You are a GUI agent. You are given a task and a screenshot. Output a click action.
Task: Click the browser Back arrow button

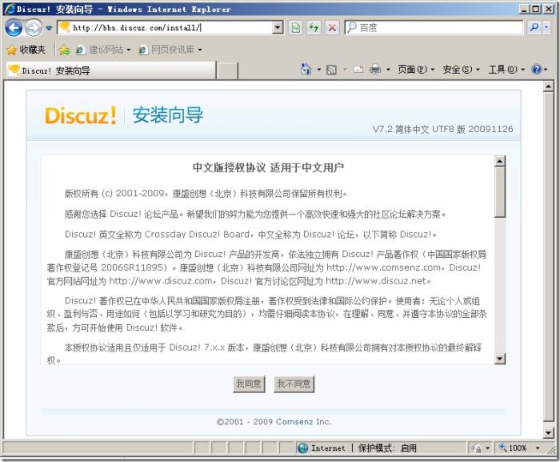[x=14, y=28]
